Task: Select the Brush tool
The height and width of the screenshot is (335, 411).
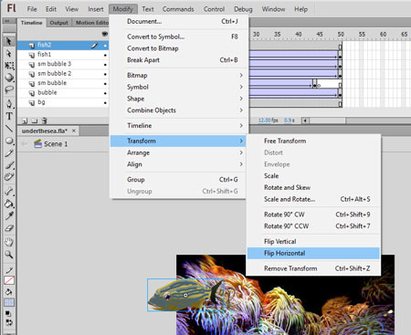Action: click(x=9, y=165)
